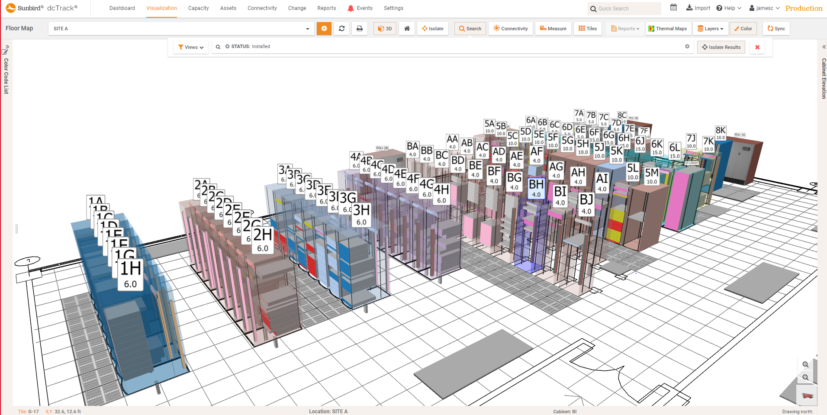Return to the home floor view

point(406,29)
